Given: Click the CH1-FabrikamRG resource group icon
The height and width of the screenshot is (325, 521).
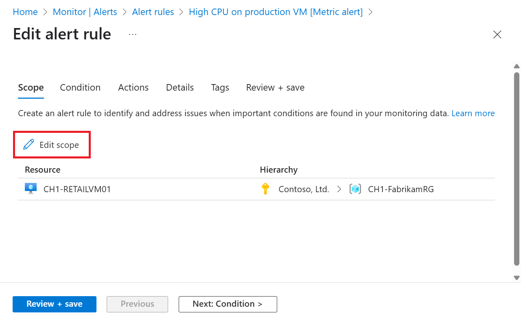Looking at the screenshot, I should tap(355, 189).
